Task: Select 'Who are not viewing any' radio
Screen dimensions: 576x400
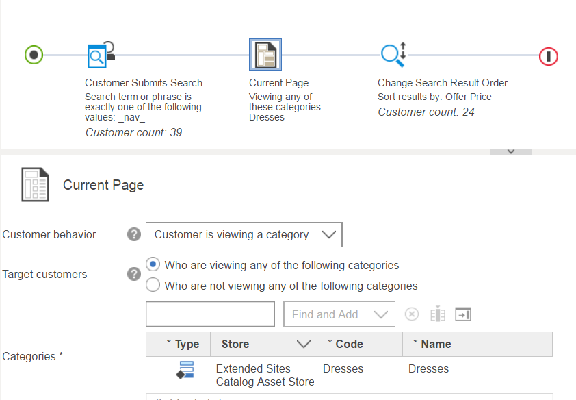Action: (154, 286)
